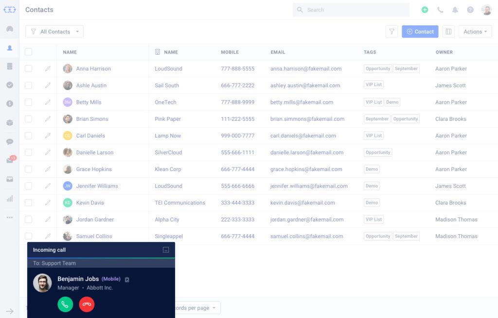The height and width of the screenshot is (318, 498).
Task: Click the green quick add plus icon
Action: coord(425,10)
